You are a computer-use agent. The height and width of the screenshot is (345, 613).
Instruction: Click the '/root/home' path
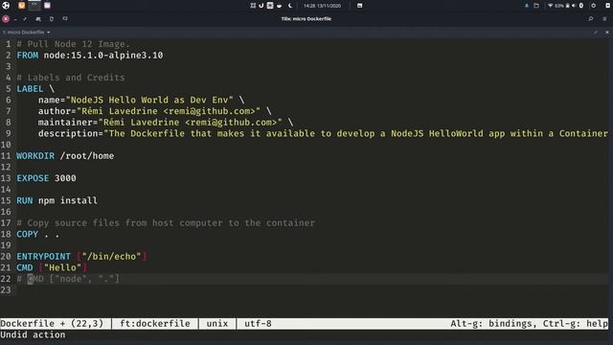point(87,155)
